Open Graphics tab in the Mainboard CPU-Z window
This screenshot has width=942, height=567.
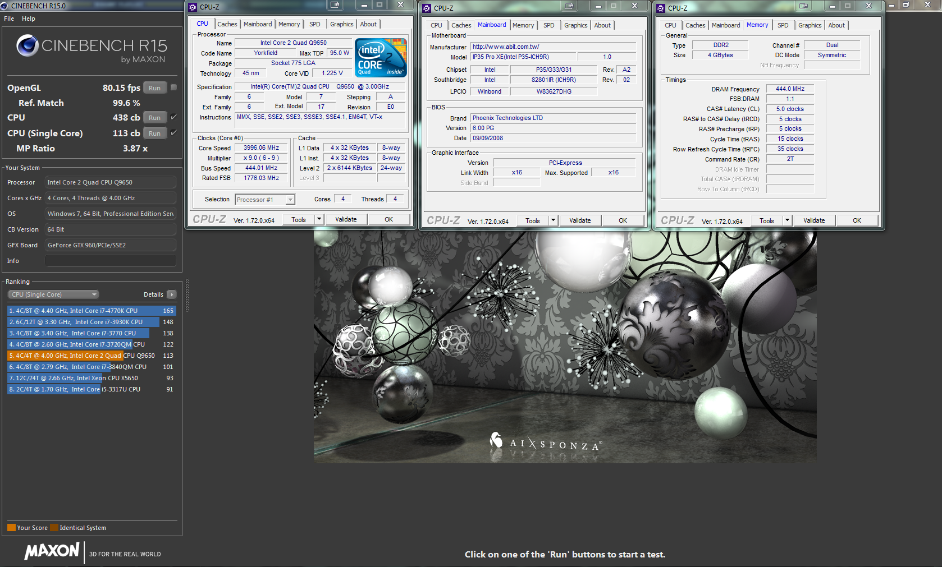[x=576, y=25]
